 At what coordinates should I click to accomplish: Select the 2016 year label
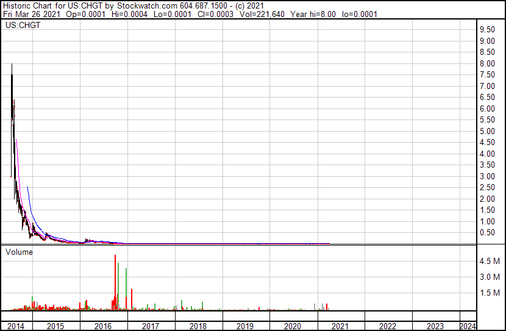pyautogui.click(x=103, y=326)
